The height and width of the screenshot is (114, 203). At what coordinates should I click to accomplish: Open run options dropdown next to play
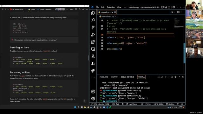pos(175,12)
